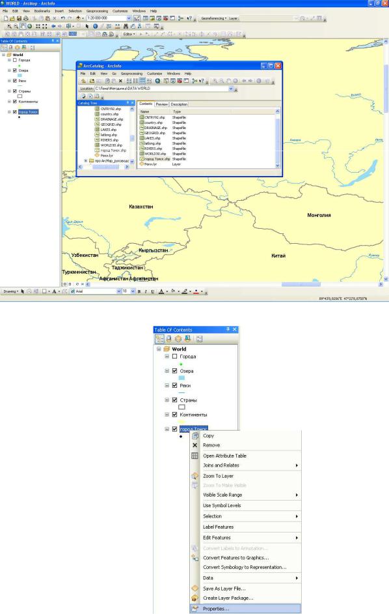The image size is (389, 614).
Task: Uncheck the Континенты layer in enlarged TOC
Action: [x=175, y=415]
